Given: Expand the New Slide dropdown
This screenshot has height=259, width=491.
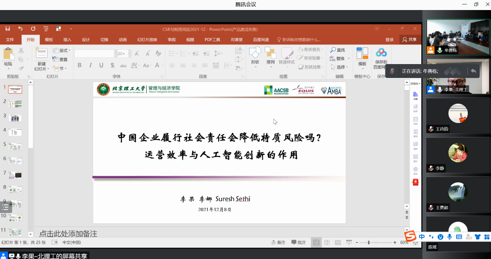Looking at the screenshot, I should click(x=41, y=69).
